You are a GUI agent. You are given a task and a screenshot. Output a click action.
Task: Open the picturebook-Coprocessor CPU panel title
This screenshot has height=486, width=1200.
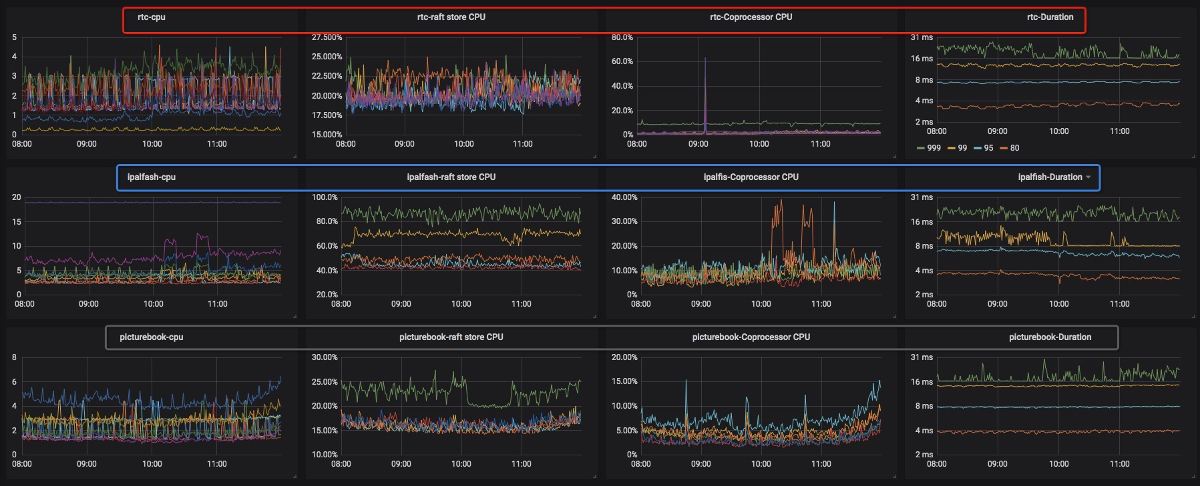pos(751,337)
